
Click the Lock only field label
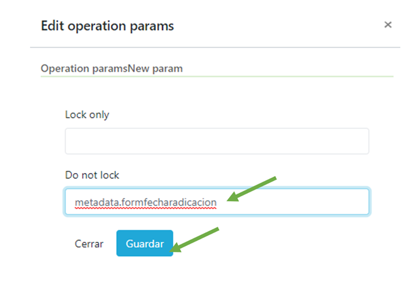[x=87, y=114]
